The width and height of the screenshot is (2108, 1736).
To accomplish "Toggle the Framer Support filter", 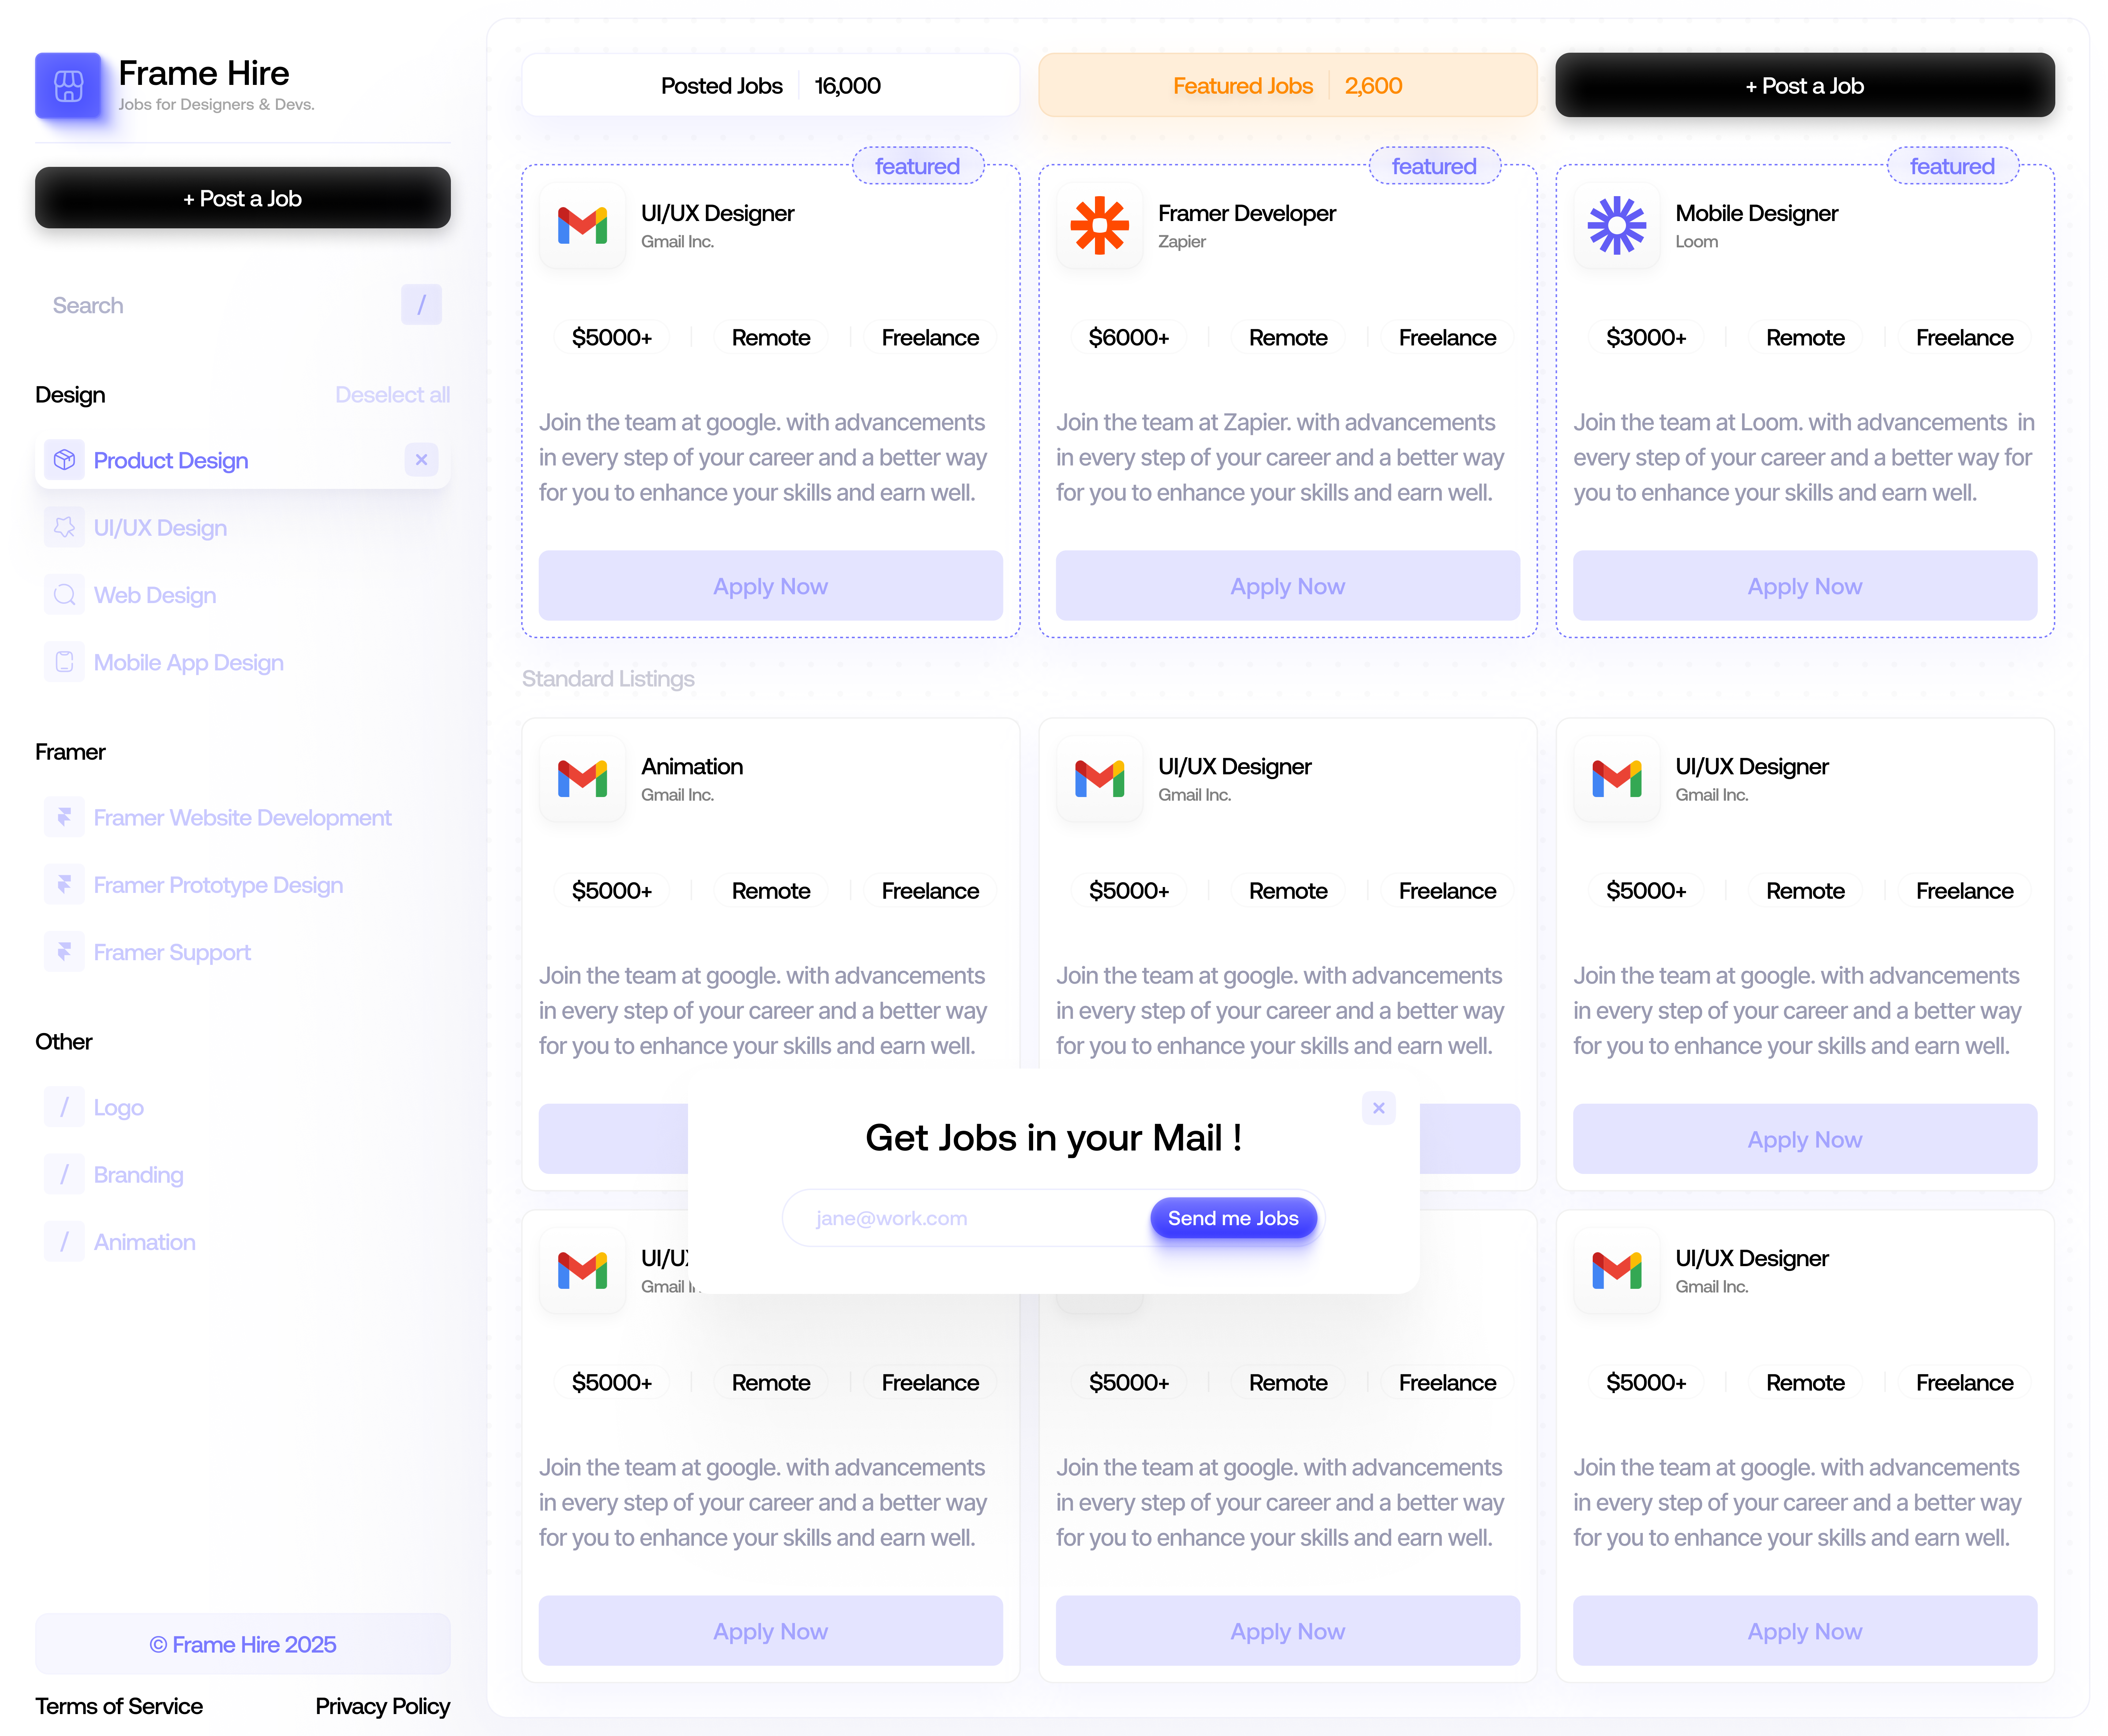I will point(172,952).
